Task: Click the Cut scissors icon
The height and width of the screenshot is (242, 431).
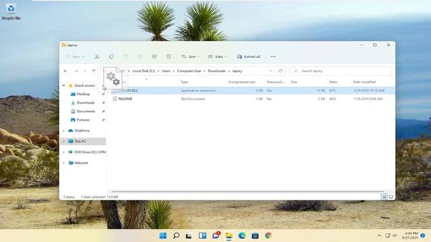Action: [97, 56]
